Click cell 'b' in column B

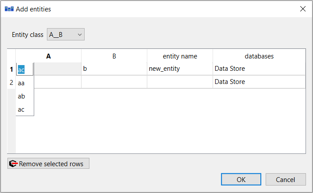pos(114,69)
